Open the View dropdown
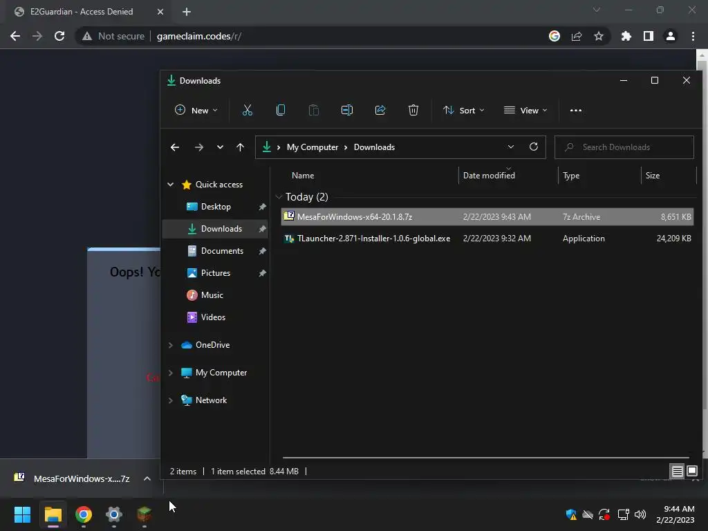This screenshot has width=708, height=531. click(525, 110)
